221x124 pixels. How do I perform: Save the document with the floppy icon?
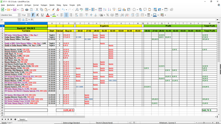point(15,10)
